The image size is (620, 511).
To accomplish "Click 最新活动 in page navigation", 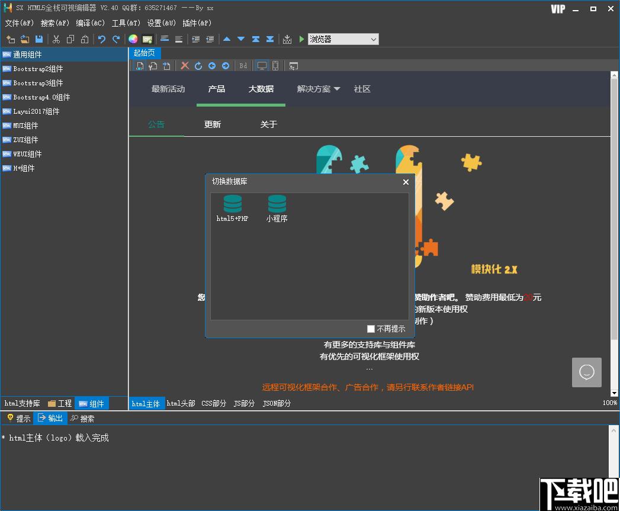I will click(168, 89).
